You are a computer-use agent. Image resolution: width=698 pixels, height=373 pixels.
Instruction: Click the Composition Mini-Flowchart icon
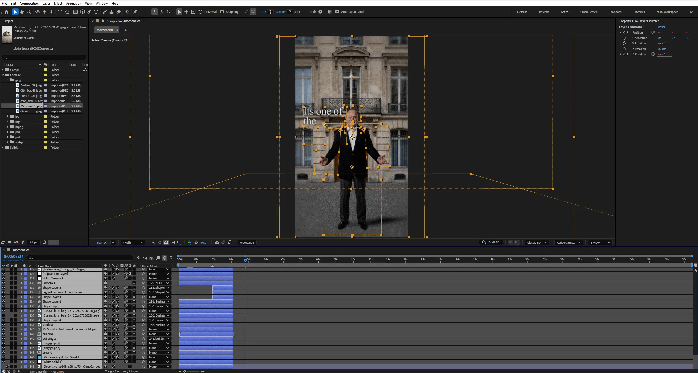coord(145,258)
